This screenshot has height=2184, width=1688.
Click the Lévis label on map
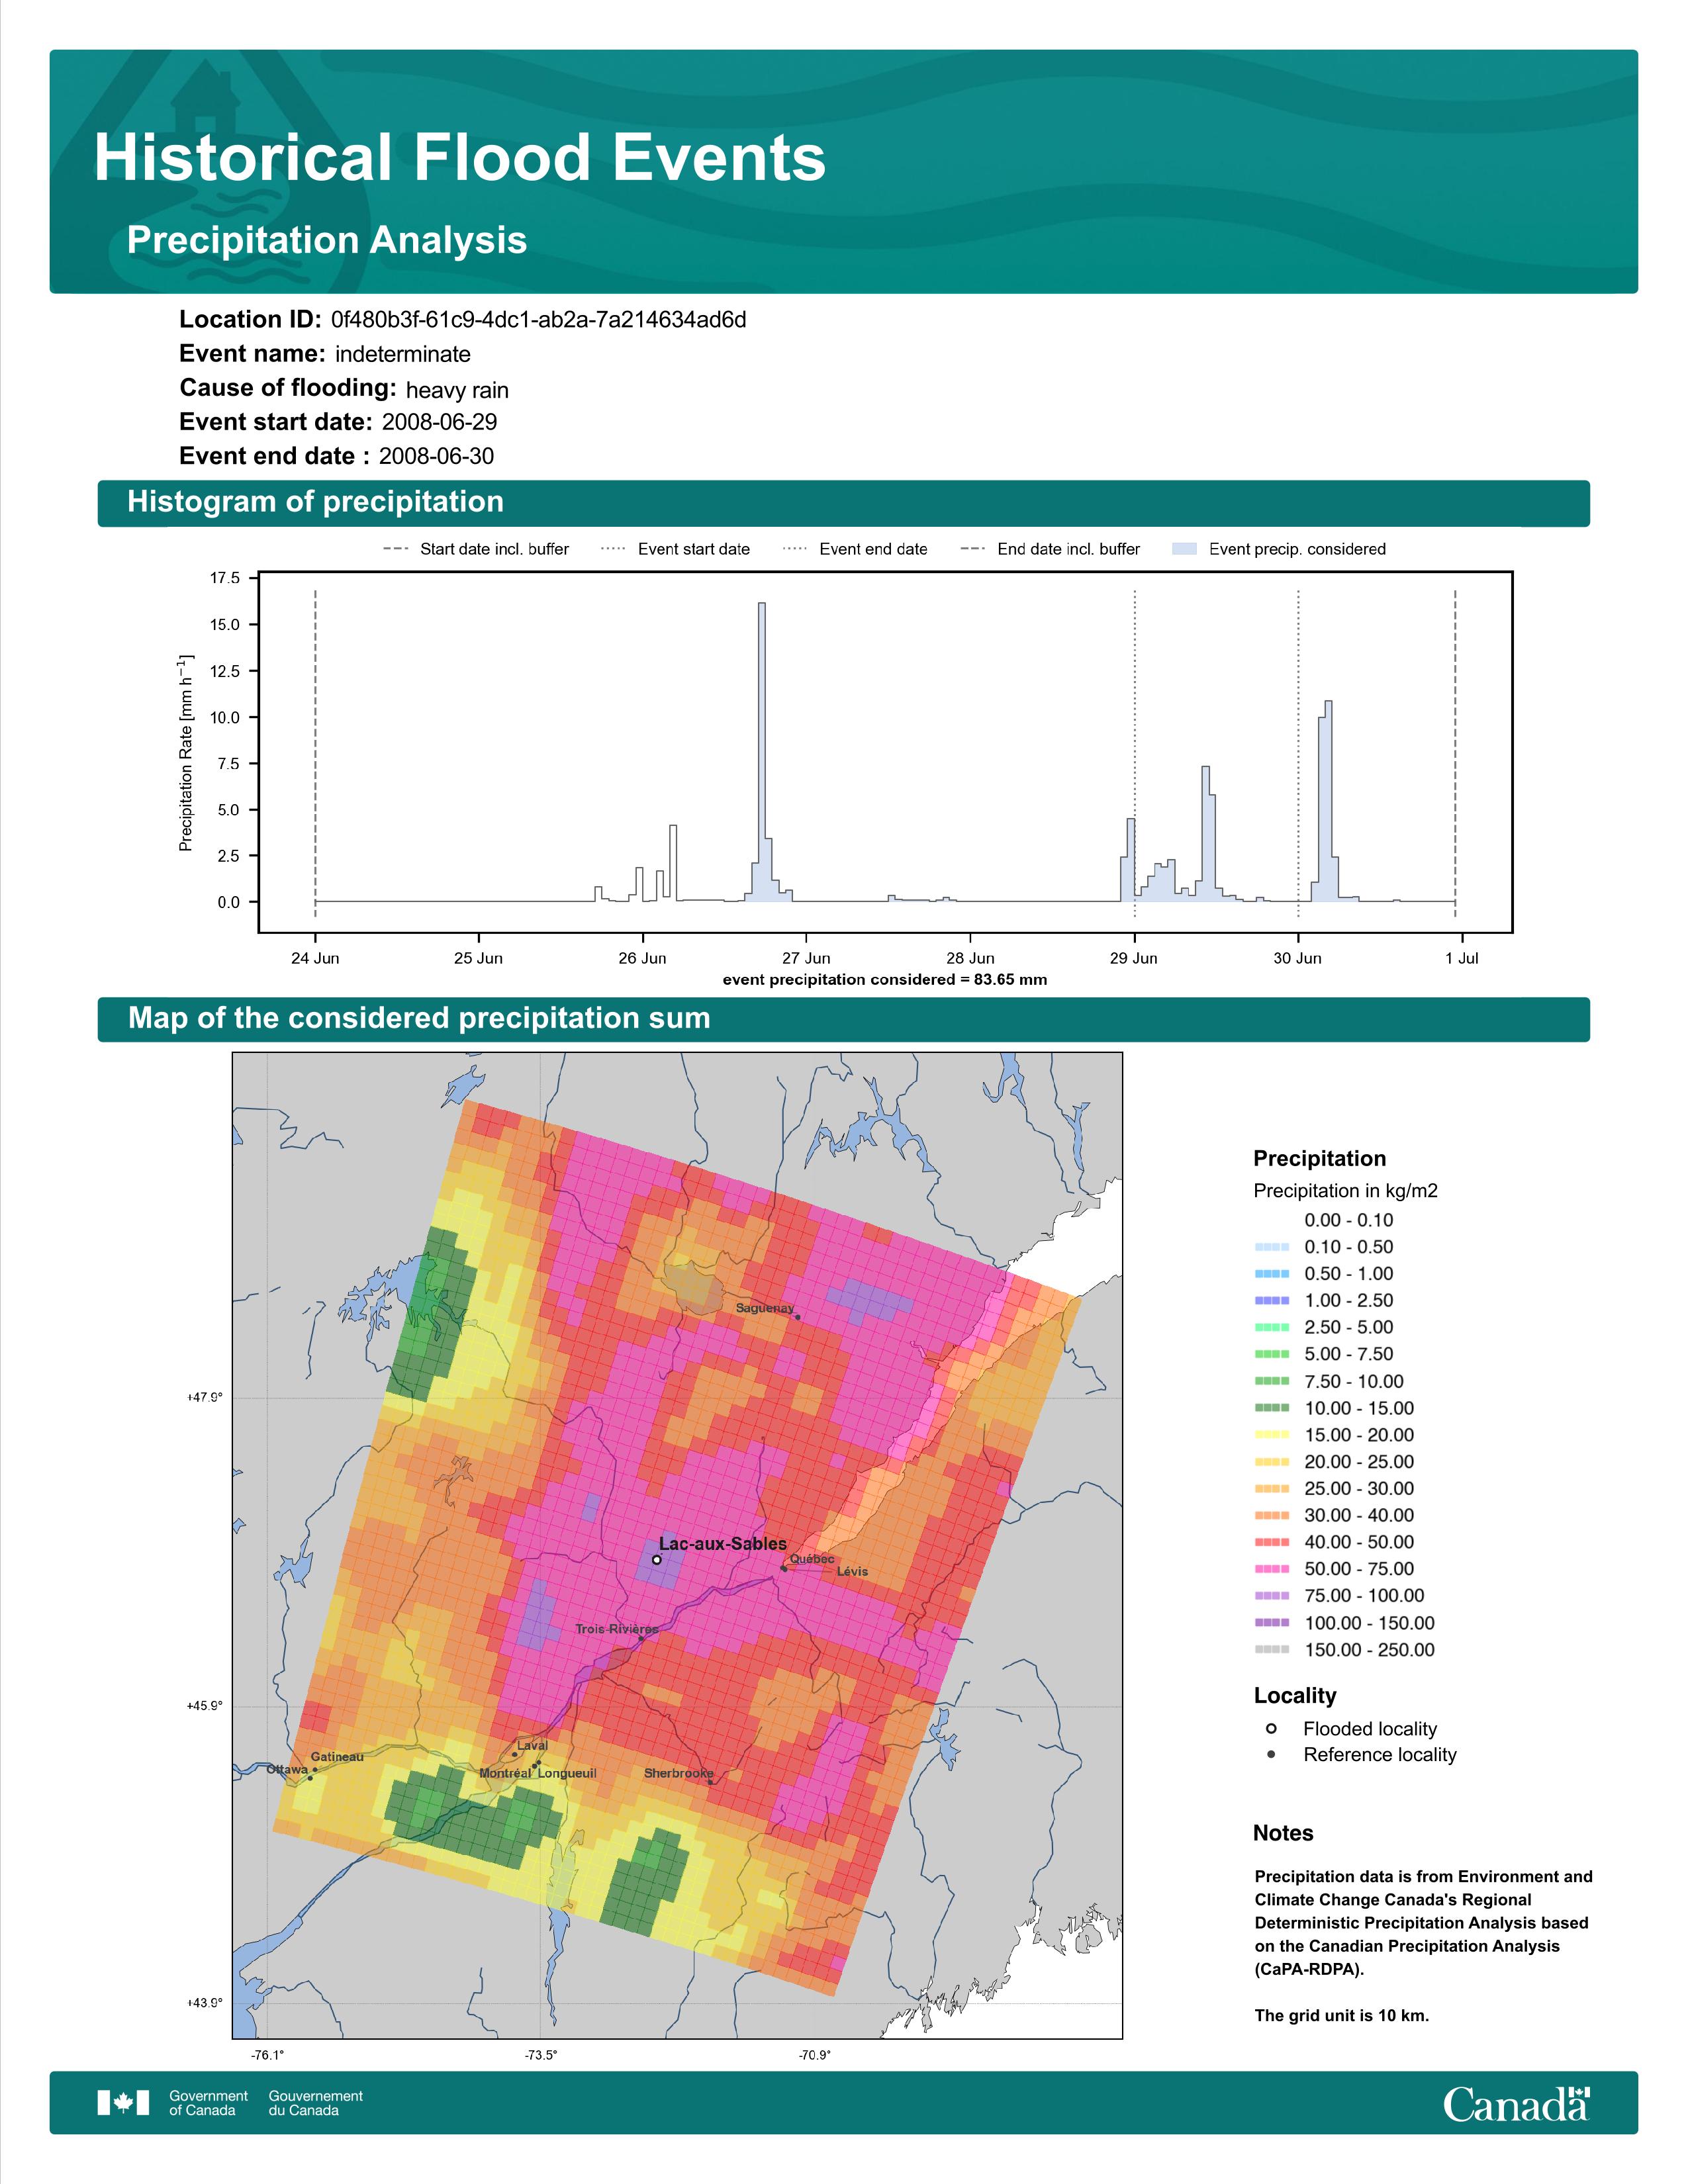point(852,1571)
